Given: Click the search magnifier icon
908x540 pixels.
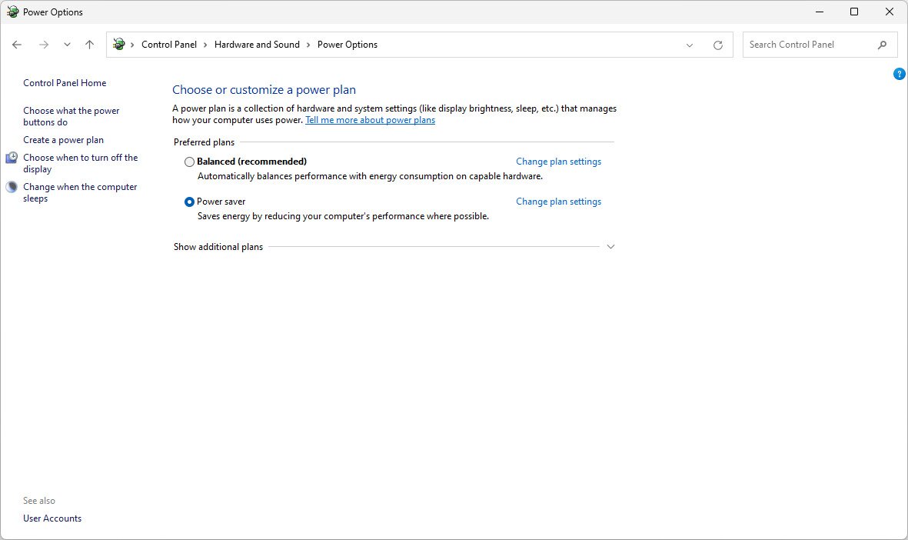Looking at the screenshot, I should click(x=883, y=45).
